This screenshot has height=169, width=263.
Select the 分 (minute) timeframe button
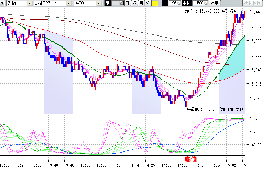pyautogui.click(x=148, y=3)
